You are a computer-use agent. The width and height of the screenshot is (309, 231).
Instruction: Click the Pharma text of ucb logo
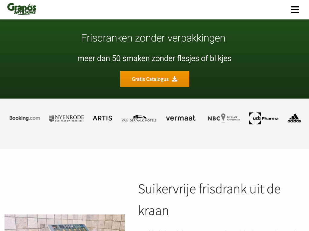pyautogui.click(x=270, y=119)
